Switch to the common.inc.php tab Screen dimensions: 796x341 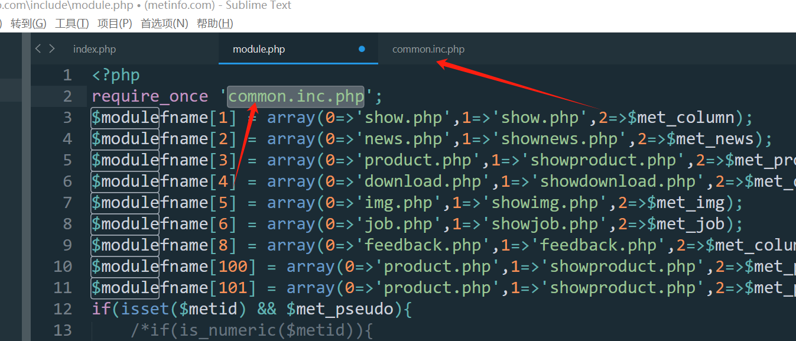tap(428, 49)
